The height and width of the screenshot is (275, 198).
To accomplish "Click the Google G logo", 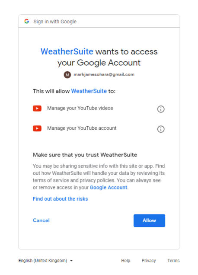I will 27,21.
